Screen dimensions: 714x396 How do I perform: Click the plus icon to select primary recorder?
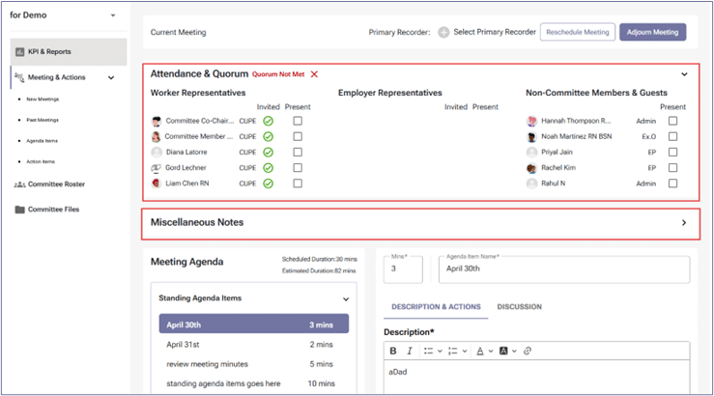[x=443, y=32]
